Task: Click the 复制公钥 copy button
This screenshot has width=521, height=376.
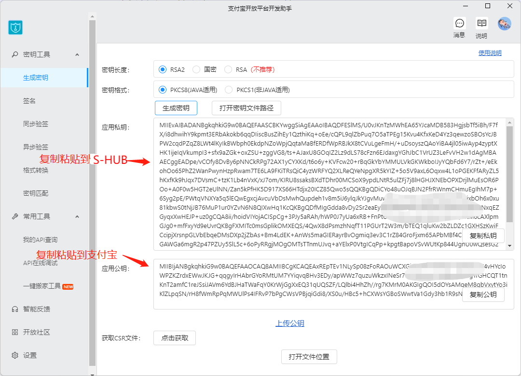Action: (483, 294)
